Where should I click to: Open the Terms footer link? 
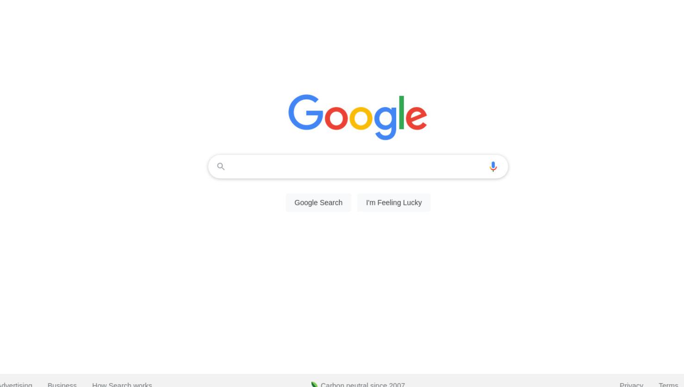(x=668, y=384)
